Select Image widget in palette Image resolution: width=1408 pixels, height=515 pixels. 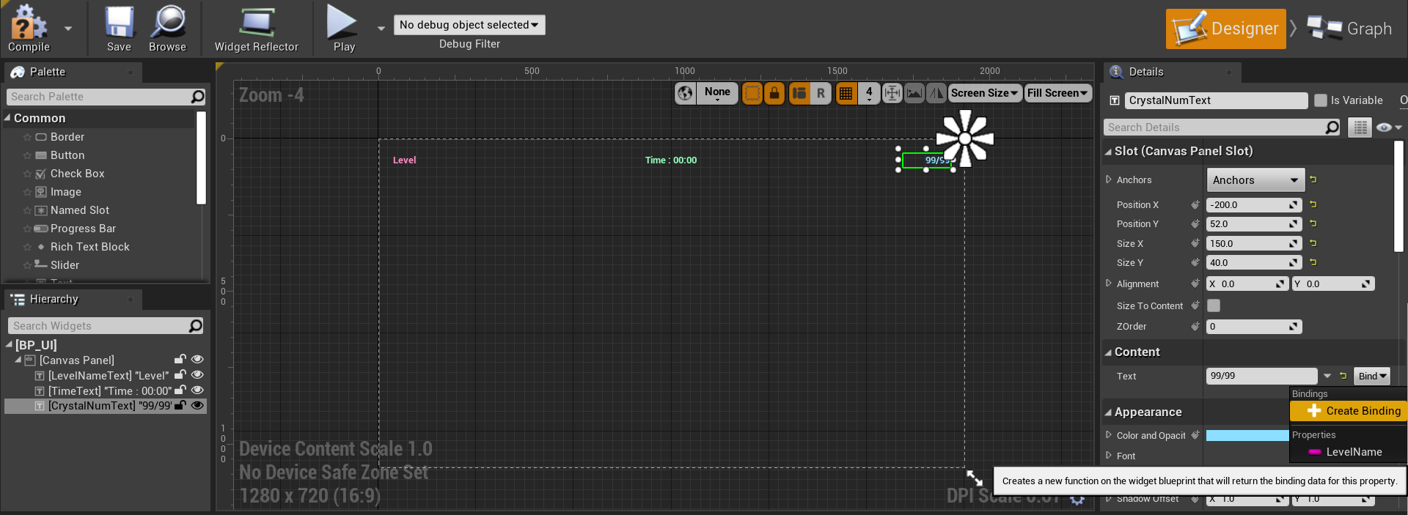point(58,192)
